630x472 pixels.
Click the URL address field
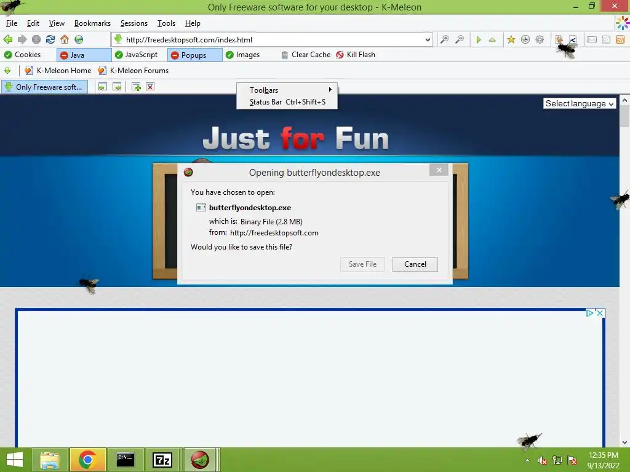(273, 40)
